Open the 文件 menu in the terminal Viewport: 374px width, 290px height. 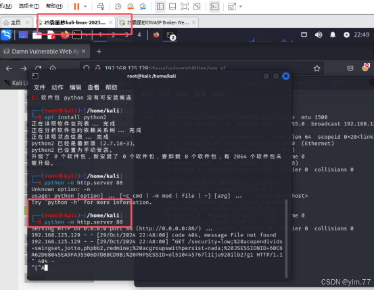click(39, 87)
